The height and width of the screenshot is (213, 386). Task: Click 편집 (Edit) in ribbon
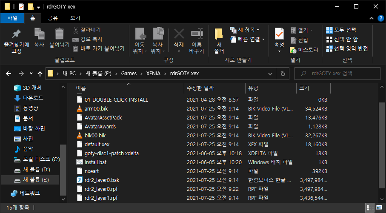(299, 40)
